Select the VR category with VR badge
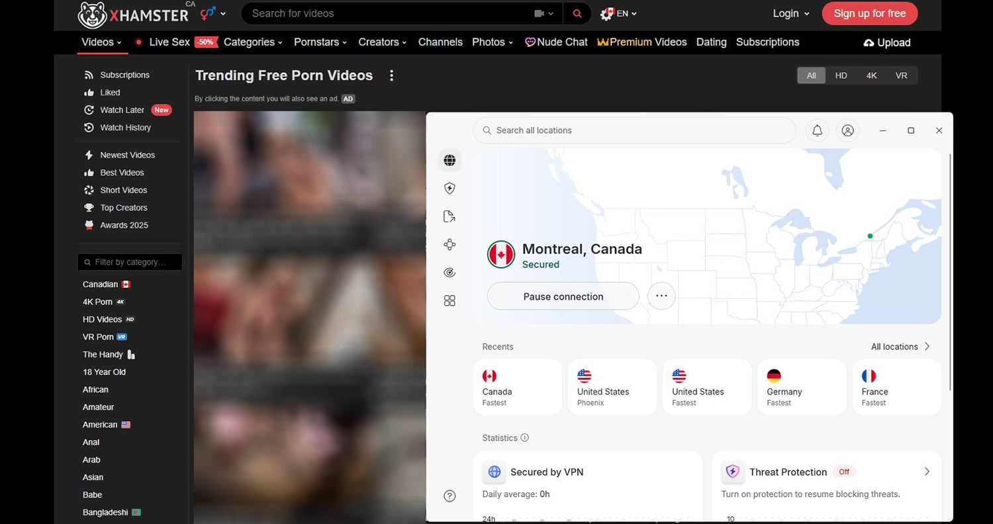Viewport: 993px width, 524px height. [105, 337]
